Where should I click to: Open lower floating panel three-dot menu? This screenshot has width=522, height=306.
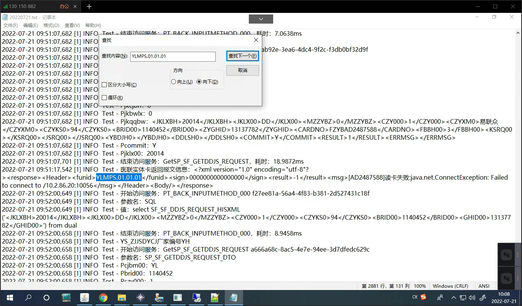517,278
